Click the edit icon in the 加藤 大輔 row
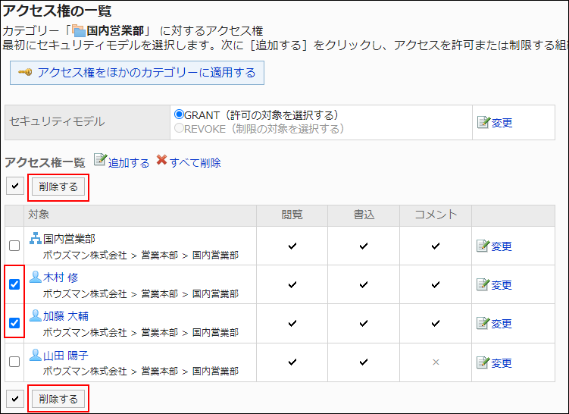The image size is (569, 414). [483, 323]
